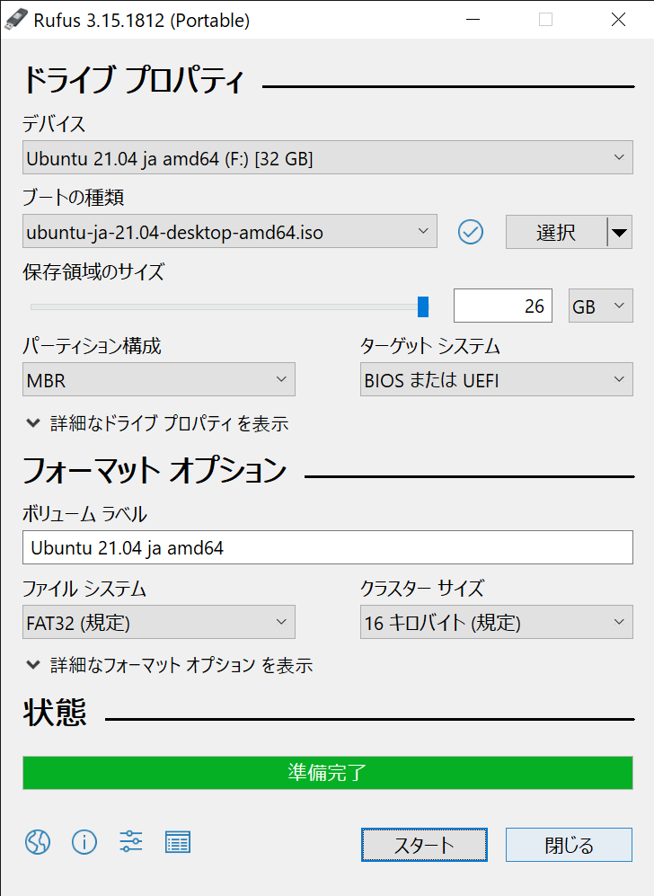Click the 選択 button

pos(556,232)
